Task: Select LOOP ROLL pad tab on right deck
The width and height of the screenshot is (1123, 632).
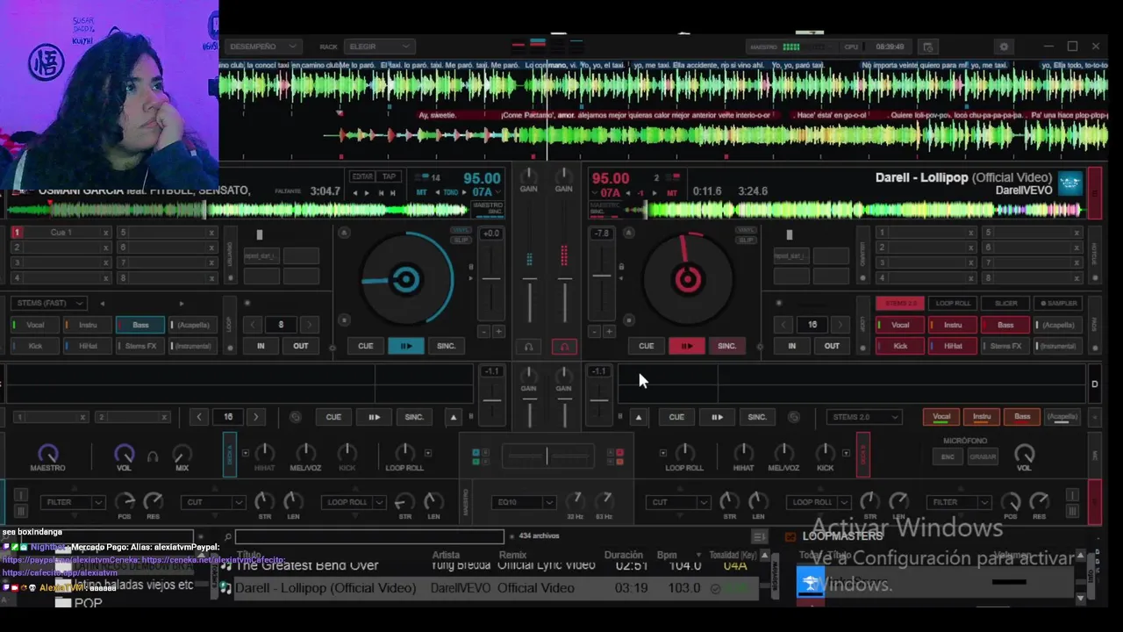Action: click(953, 303)
